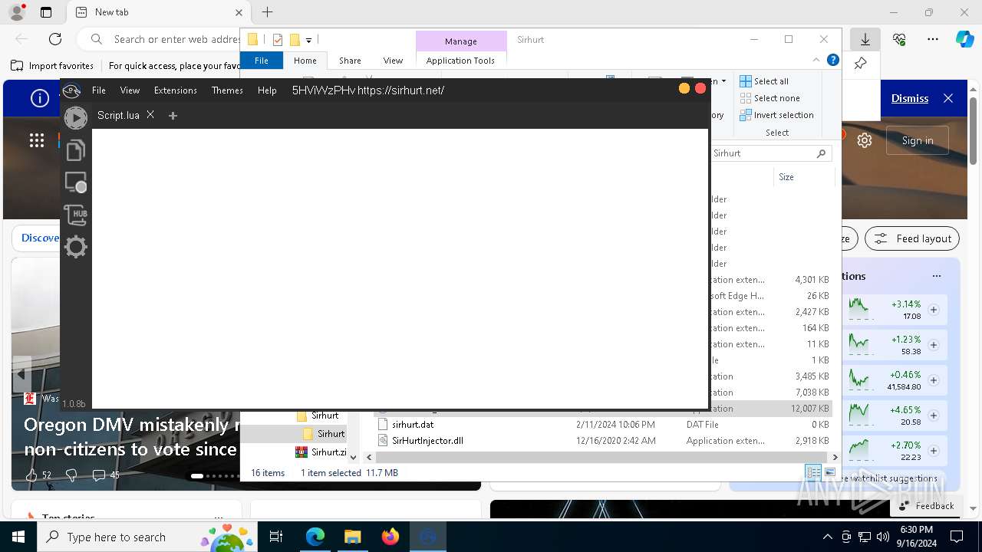Open Feed layout options
Viewport: 982px width, 552px height.
(x=912, y=238)
